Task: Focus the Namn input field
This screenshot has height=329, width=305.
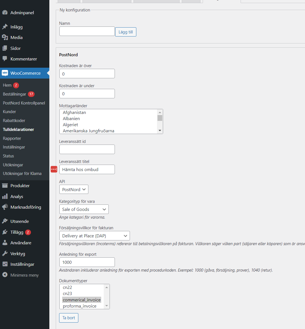Action: (x=87, y=31)
